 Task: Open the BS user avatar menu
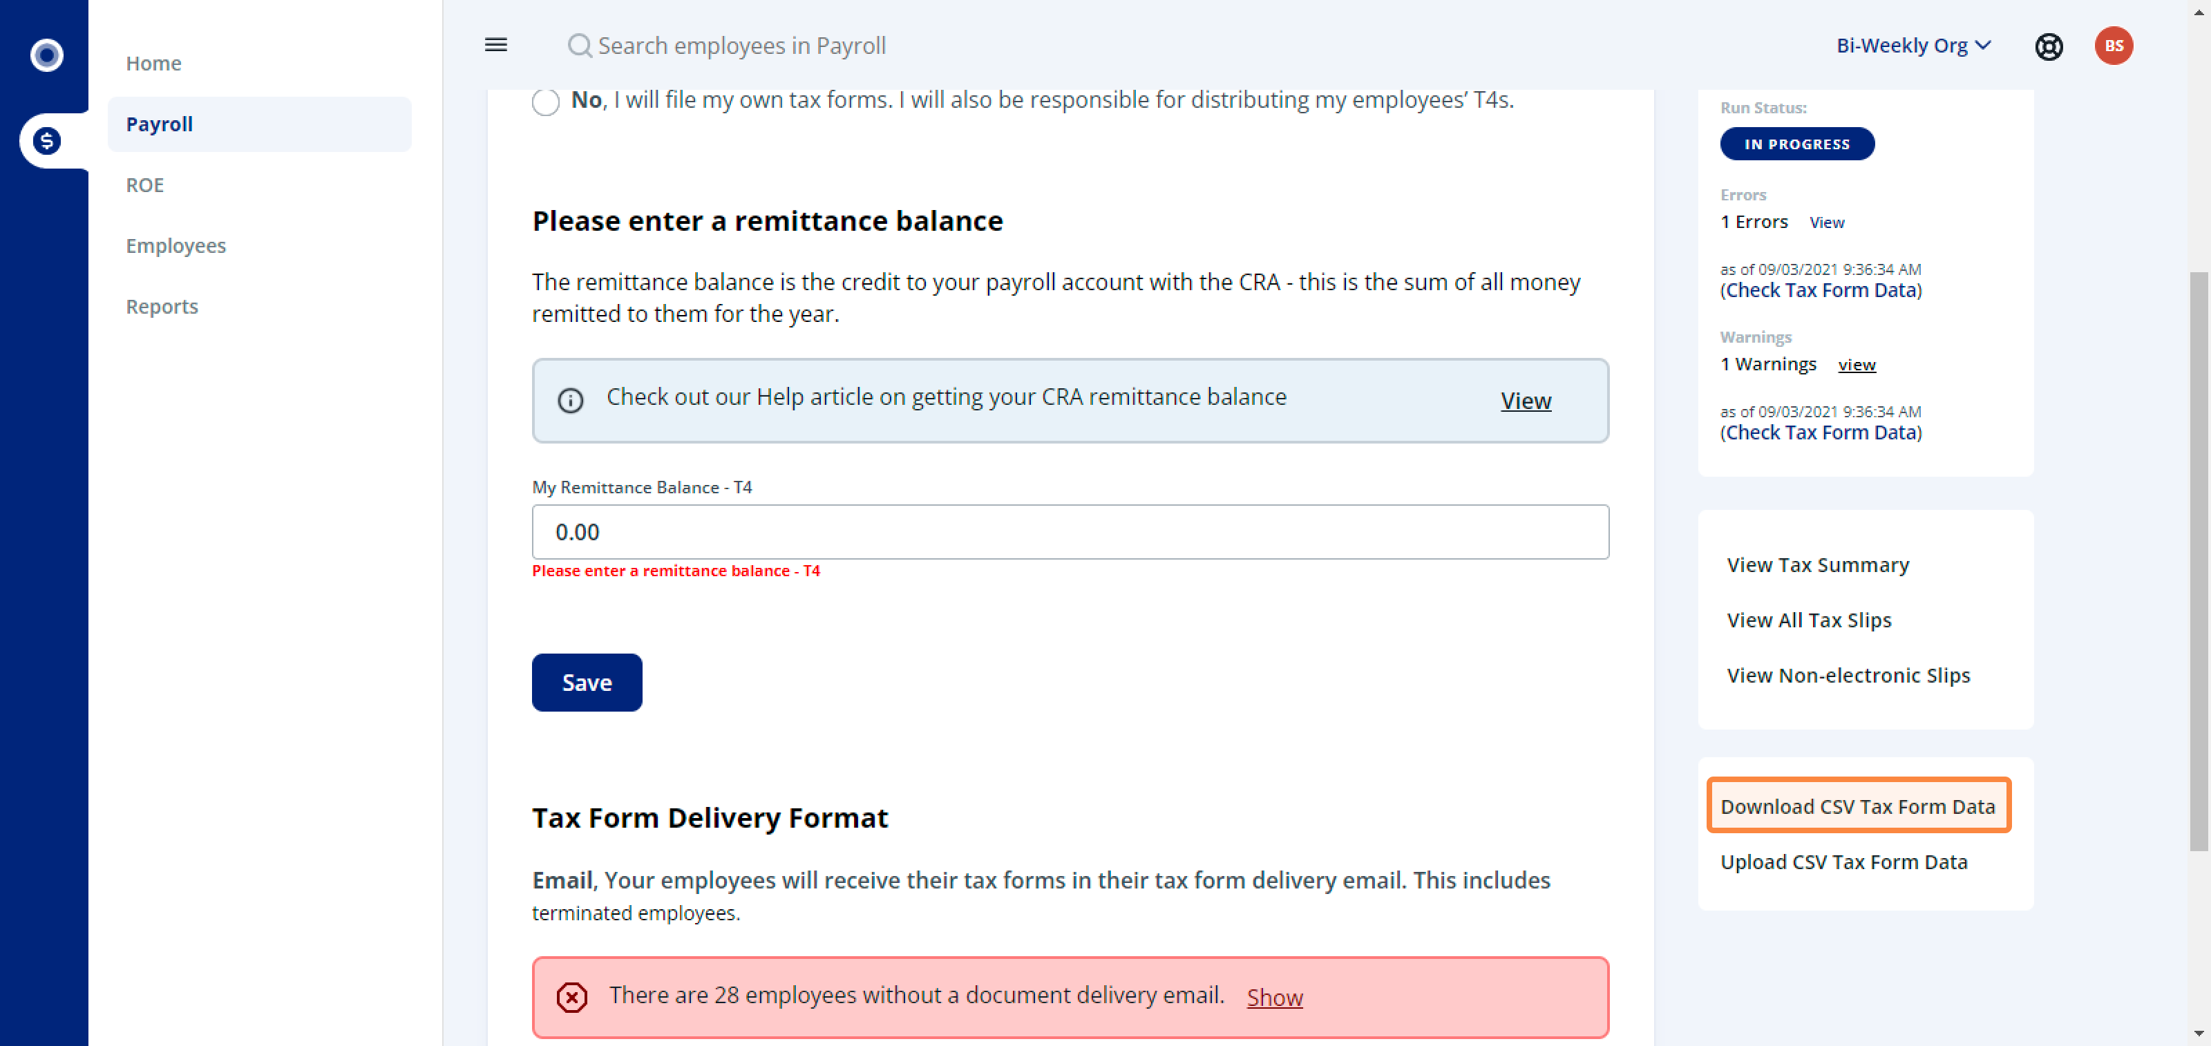pyautogui.click(x=2113, y=46)
